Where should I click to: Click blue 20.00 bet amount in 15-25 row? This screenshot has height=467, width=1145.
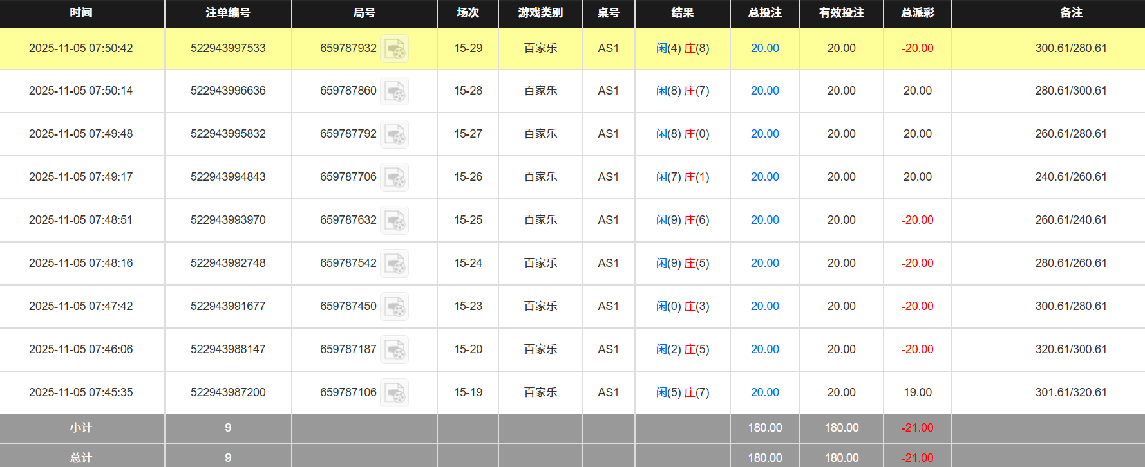click(764, 220)
